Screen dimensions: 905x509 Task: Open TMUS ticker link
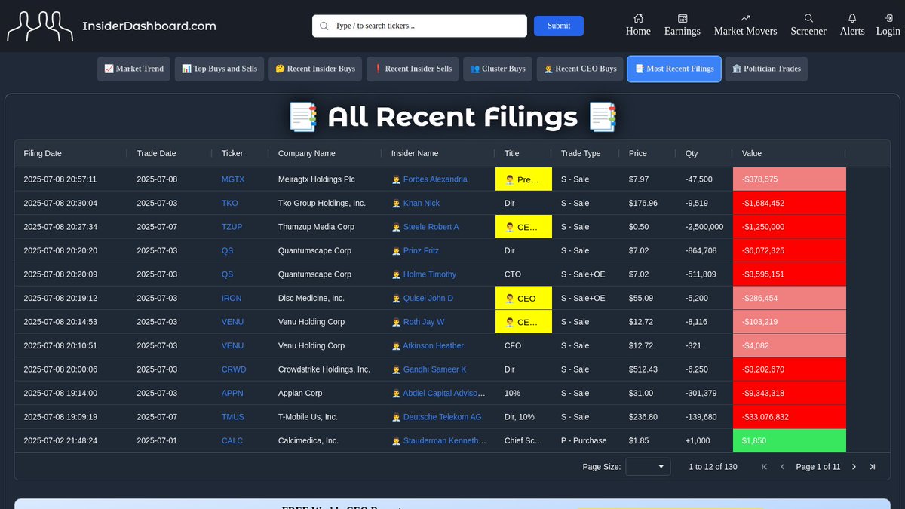point(233,417)
